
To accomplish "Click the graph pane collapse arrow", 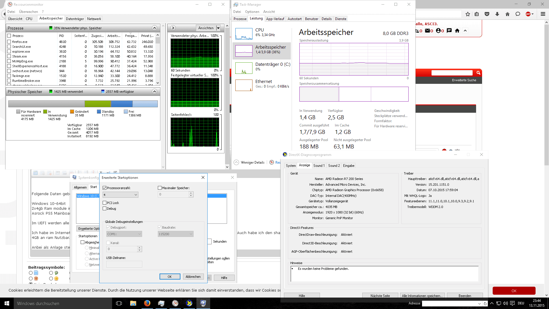I will (173, 28).
